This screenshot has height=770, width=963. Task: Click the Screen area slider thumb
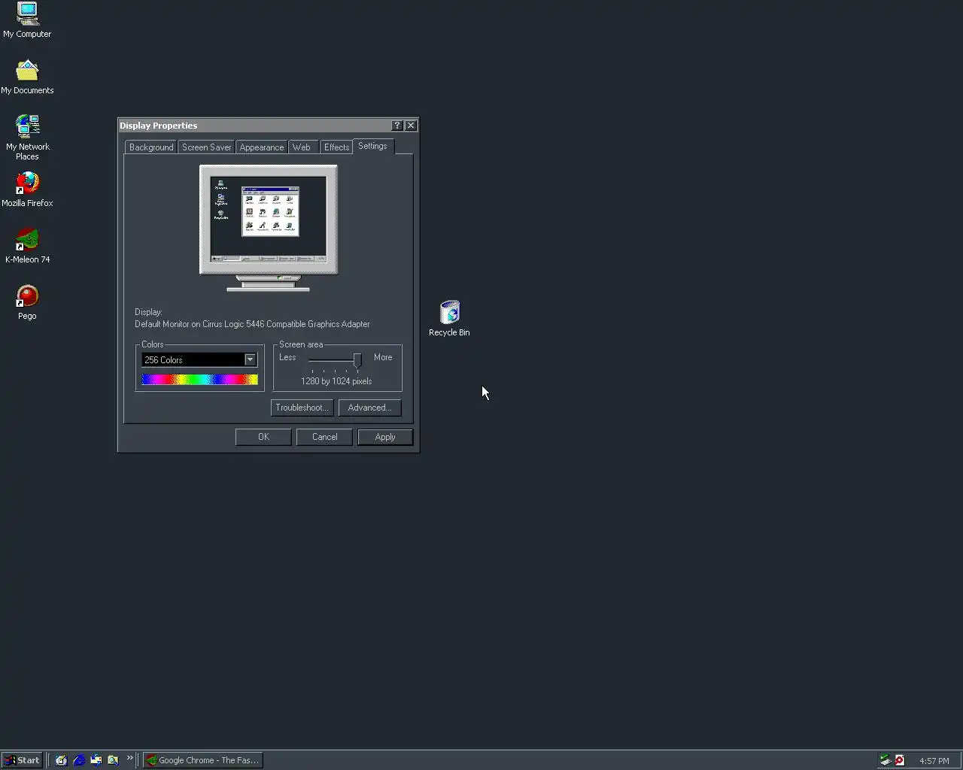(357, 361)
